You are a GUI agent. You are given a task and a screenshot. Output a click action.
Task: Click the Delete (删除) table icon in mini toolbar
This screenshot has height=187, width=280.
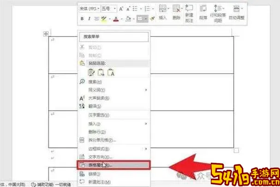coord(176,12)
